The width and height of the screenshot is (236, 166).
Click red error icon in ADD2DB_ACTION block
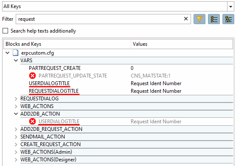coord(32,122)
